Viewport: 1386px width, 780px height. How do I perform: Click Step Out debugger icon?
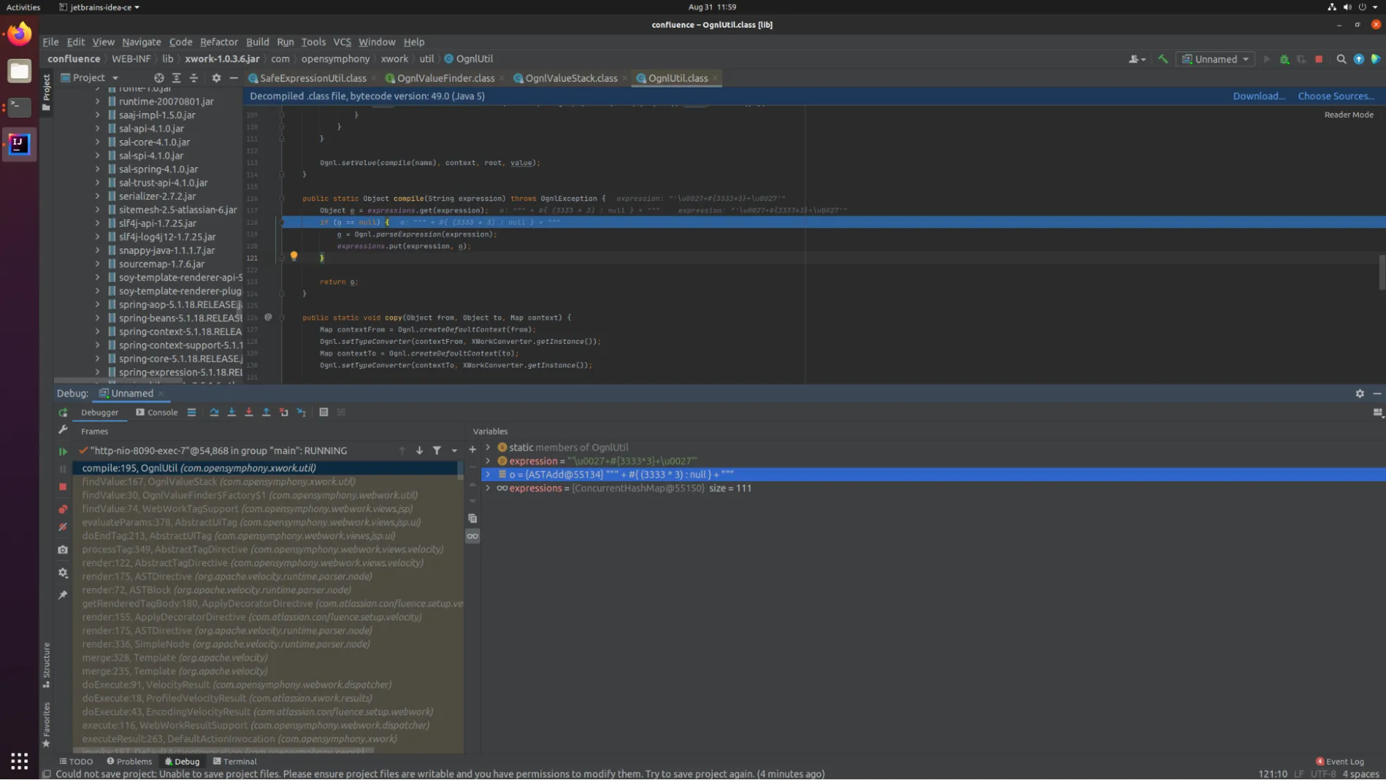tap(266, 412)
